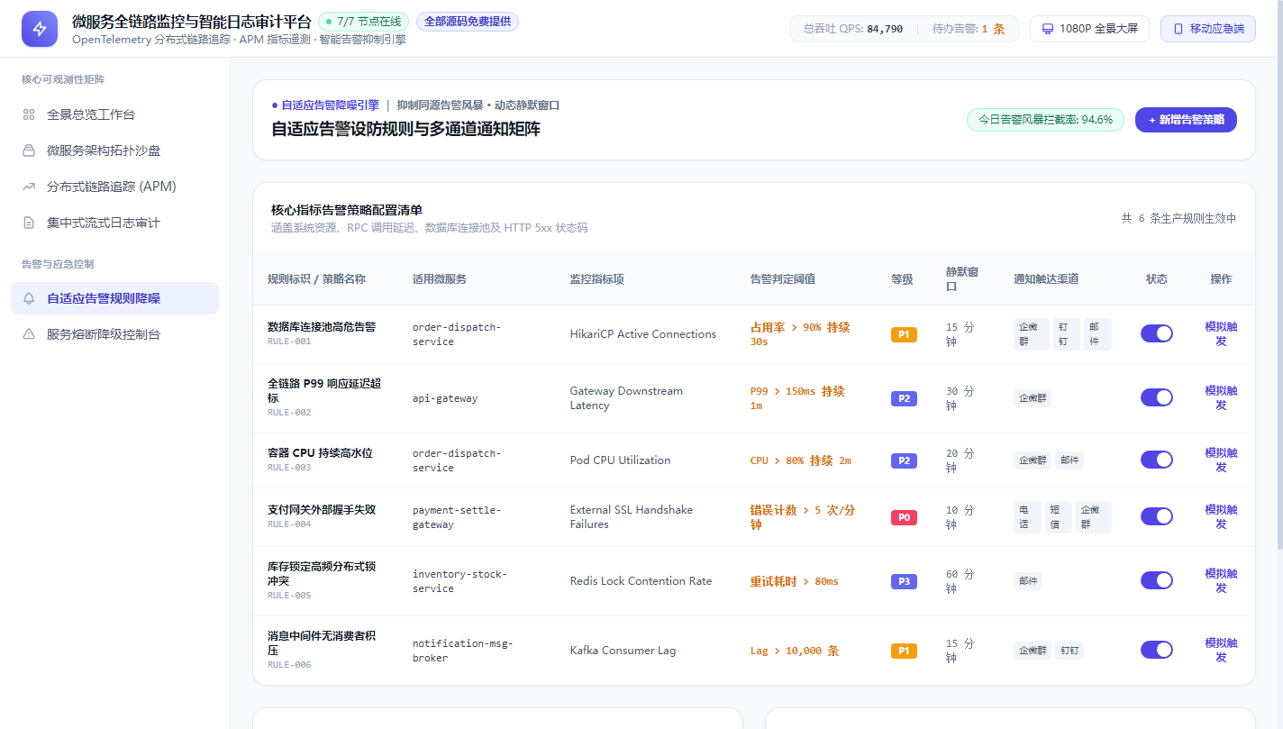
Task: Click 模拟触发 for RULE-001
Action: (x=1221, y=333)
